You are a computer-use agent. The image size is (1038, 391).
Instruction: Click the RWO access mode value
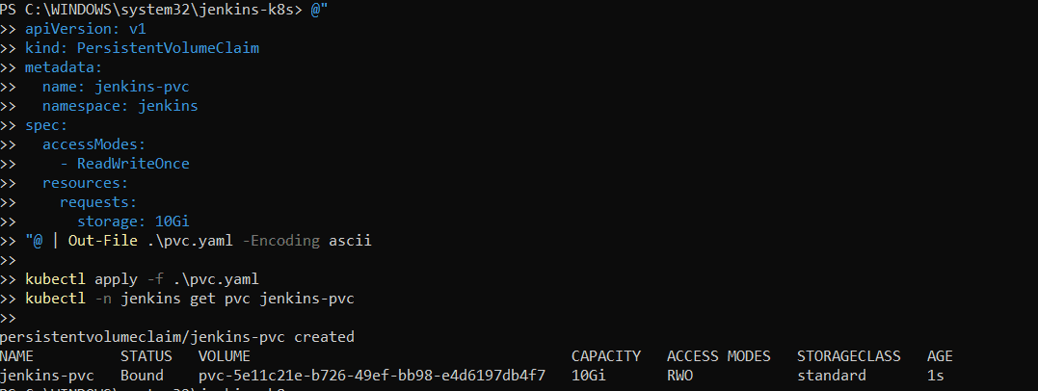[x=679, y=375]
